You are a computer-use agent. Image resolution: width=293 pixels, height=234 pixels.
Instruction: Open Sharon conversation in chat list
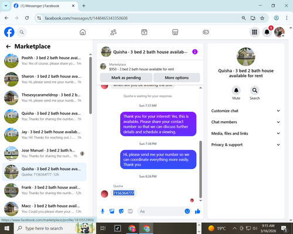[44, 79]
